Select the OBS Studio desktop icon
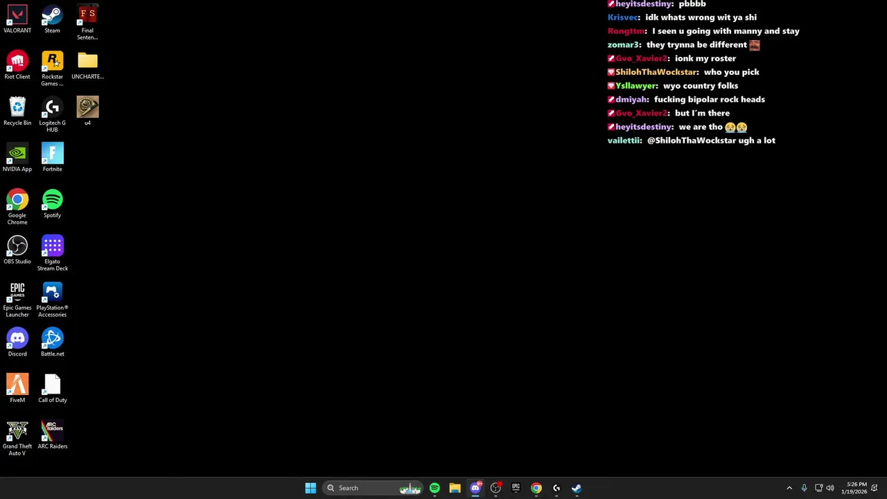 [17, 251]
